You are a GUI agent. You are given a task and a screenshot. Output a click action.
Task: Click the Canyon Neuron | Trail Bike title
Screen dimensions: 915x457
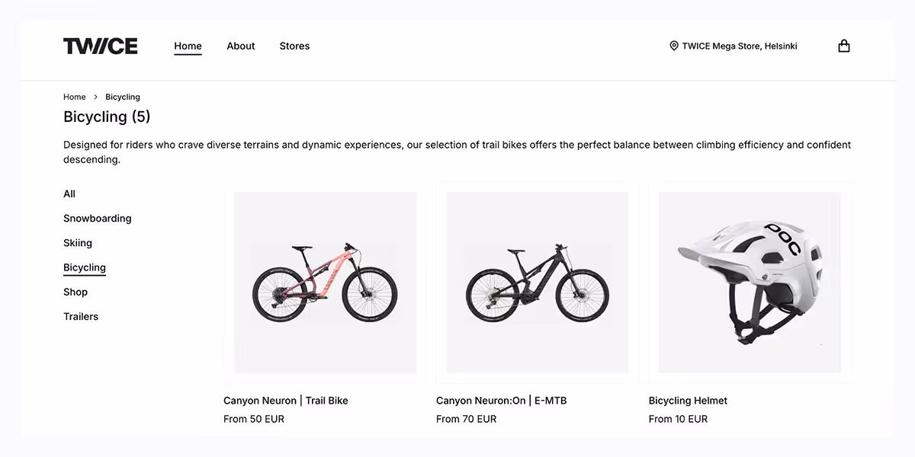coord(286,401)
